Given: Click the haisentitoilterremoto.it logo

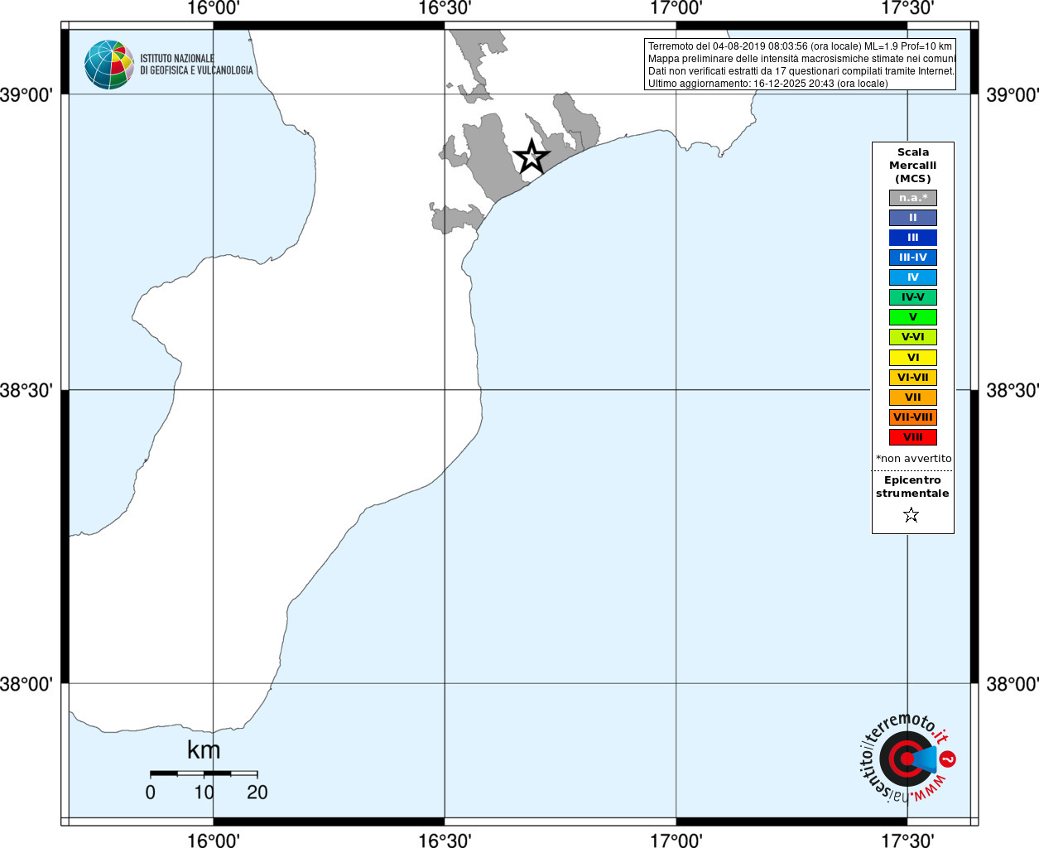Looking at the screenshot, I should (907, 758).
